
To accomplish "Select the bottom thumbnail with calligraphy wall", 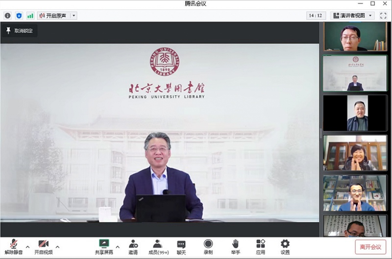I will (x=355, y=226).
